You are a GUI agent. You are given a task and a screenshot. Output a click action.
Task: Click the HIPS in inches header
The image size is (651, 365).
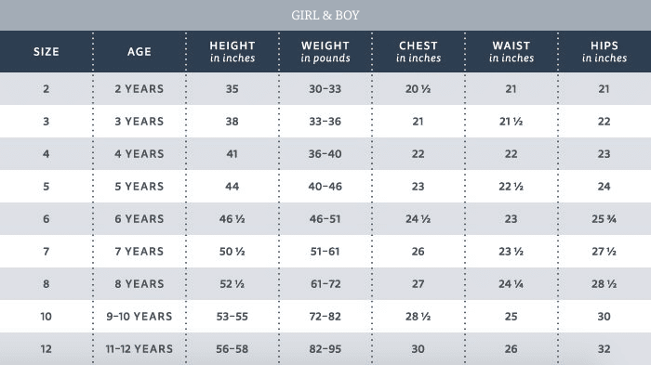604,52
